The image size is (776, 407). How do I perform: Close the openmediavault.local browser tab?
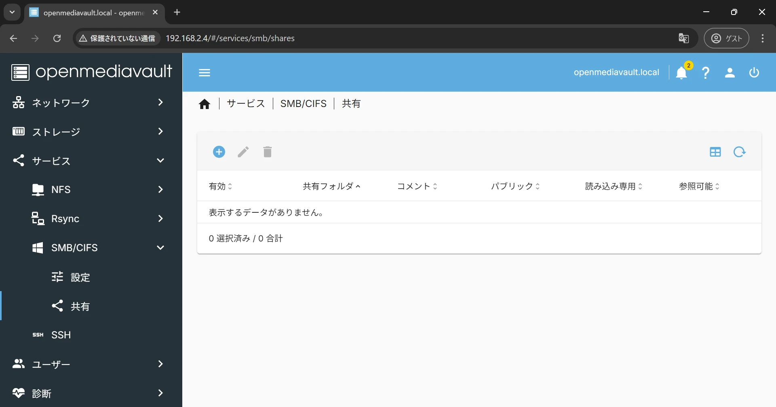pyautogui.click(x=155, y=12)
